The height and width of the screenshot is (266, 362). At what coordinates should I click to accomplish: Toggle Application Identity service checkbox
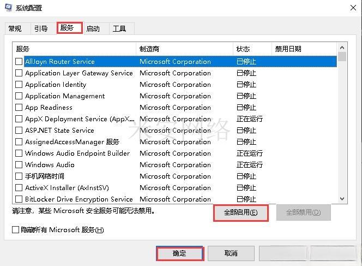19,85
